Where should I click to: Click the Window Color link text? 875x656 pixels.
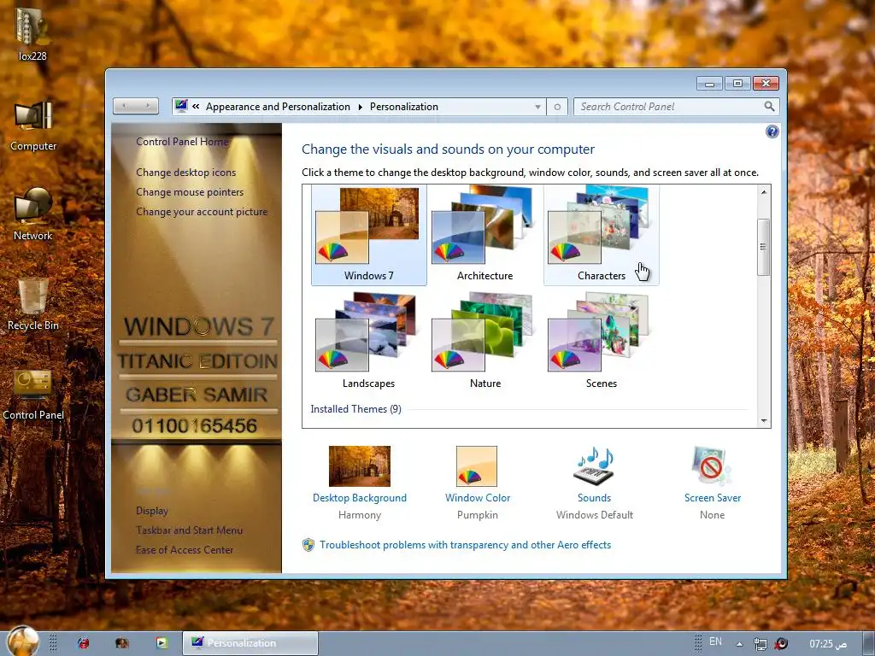(477, 498)
